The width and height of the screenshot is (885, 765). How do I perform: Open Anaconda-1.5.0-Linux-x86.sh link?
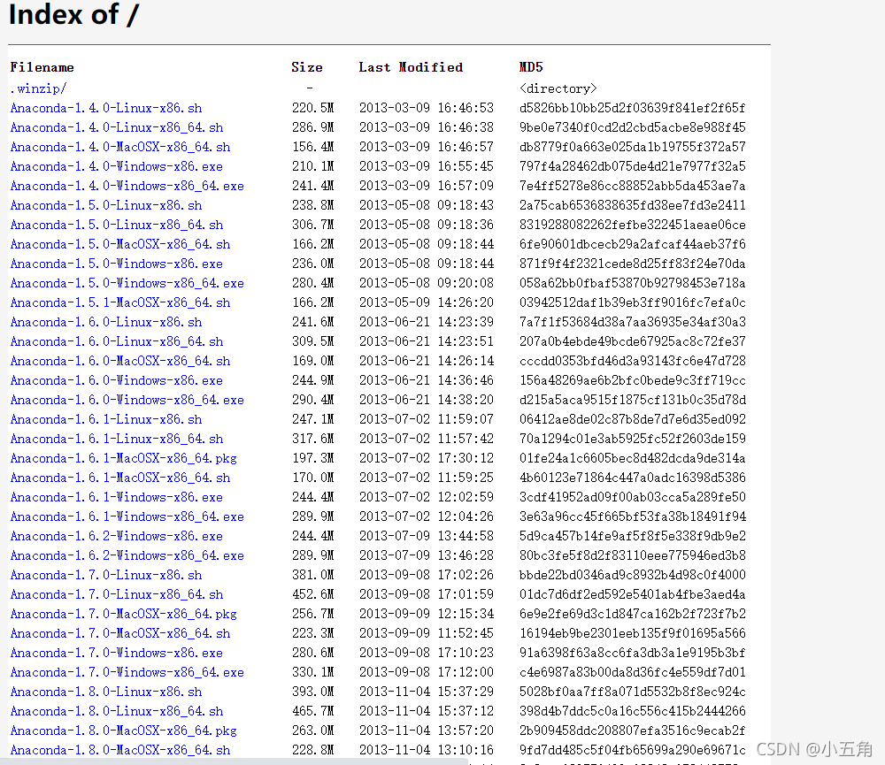tap(106, 205)
